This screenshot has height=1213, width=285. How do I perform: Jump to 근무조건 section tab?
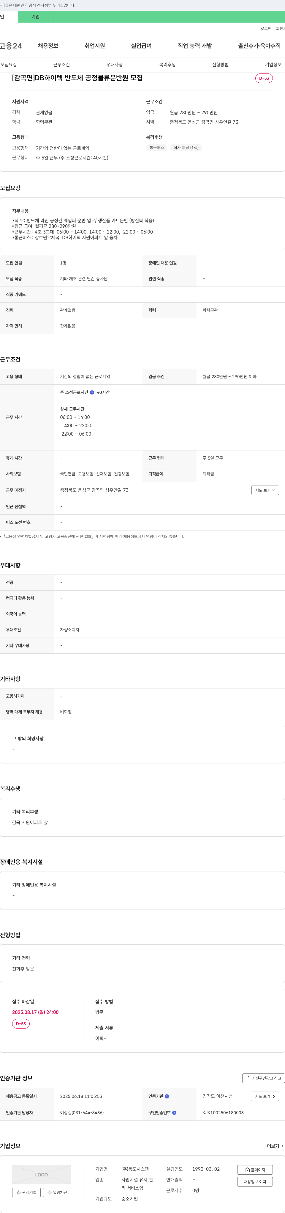(x=61, y=65)
